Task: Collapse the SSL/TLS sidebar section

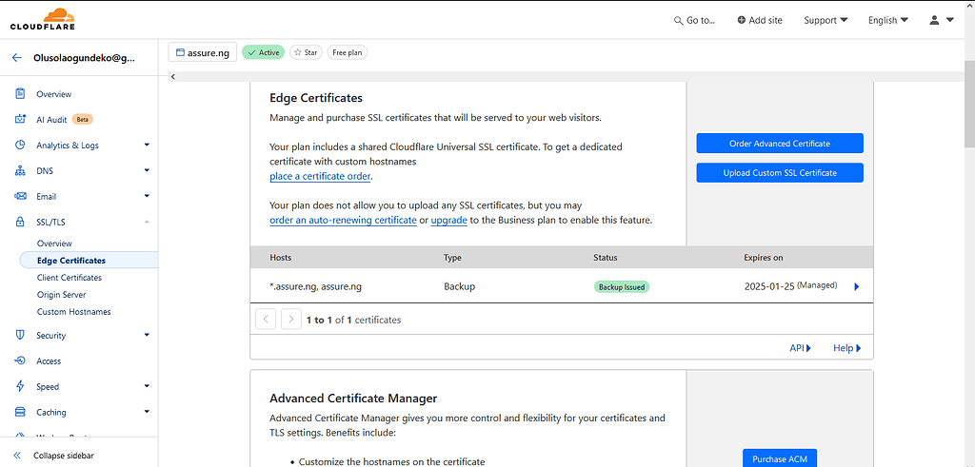Action: (x=147, y=223)
